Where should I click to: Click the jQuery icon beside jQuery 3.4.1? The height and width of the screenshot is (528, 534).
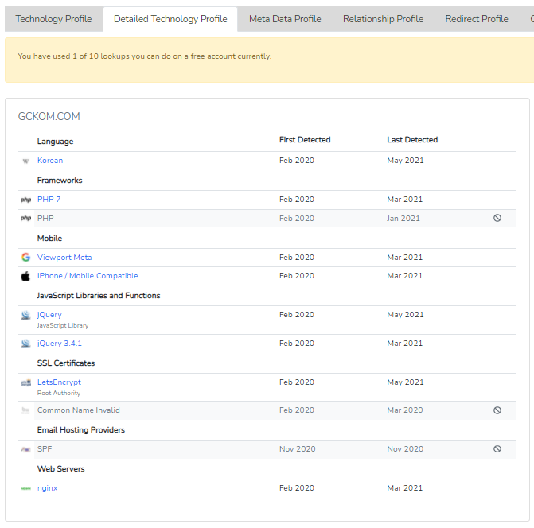[x=26, y=344]
